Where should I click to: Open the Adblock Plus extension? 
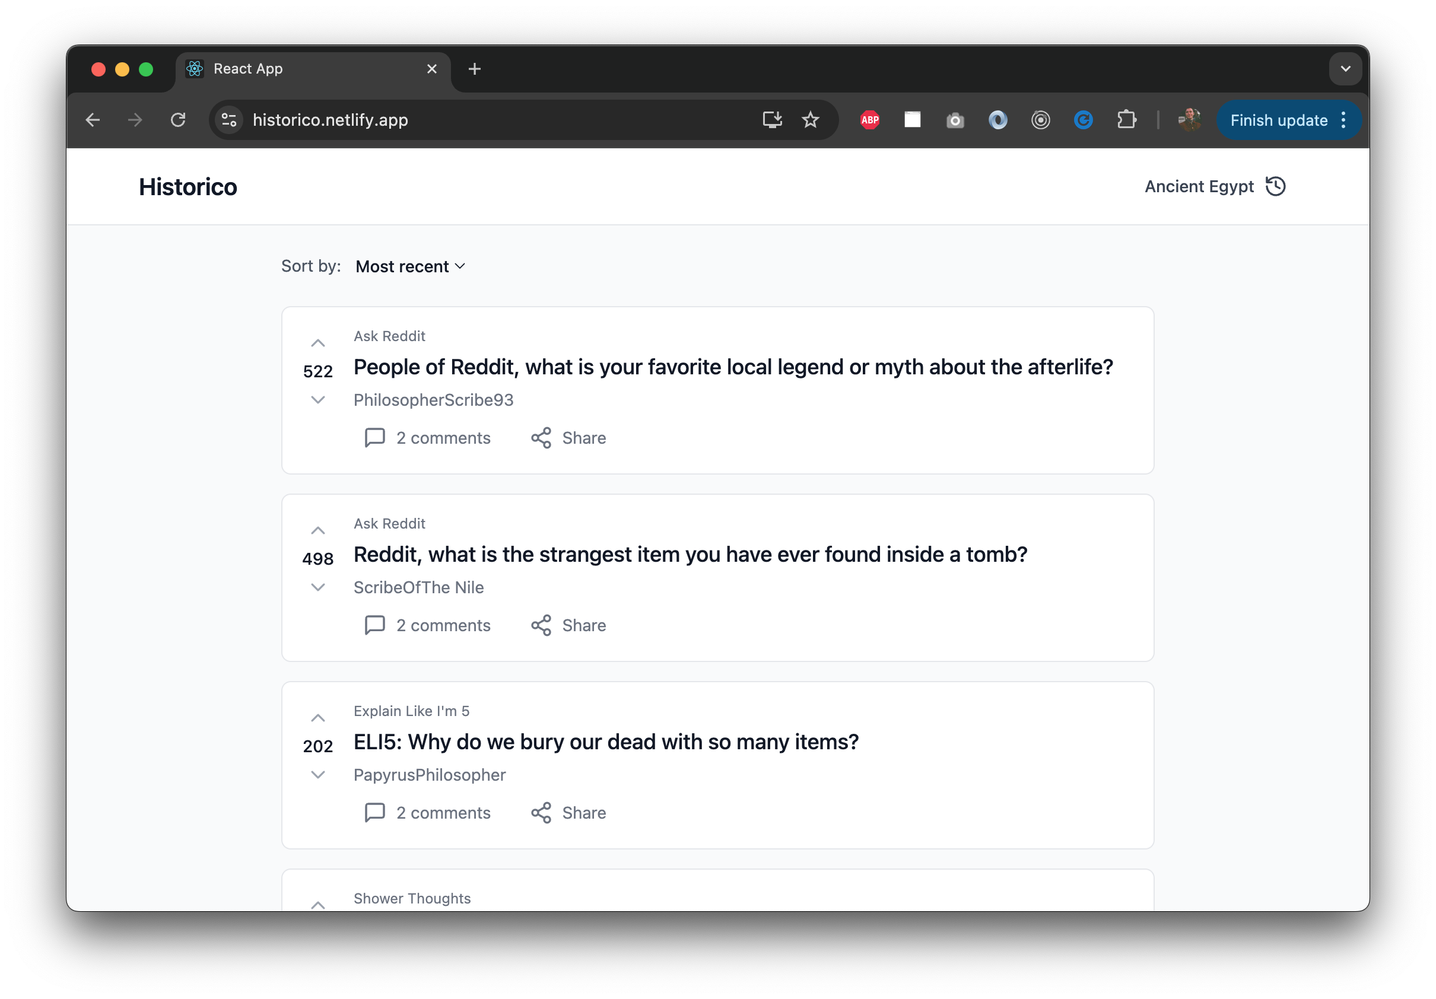(870, 120)
